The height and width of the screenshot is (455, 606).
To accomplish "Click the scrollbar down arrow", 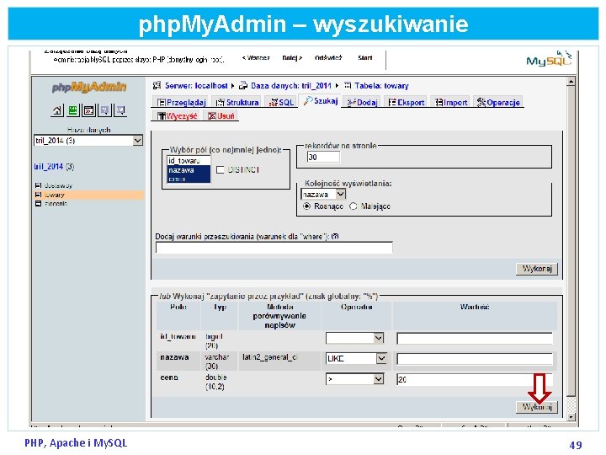I will tap(571, 417).
